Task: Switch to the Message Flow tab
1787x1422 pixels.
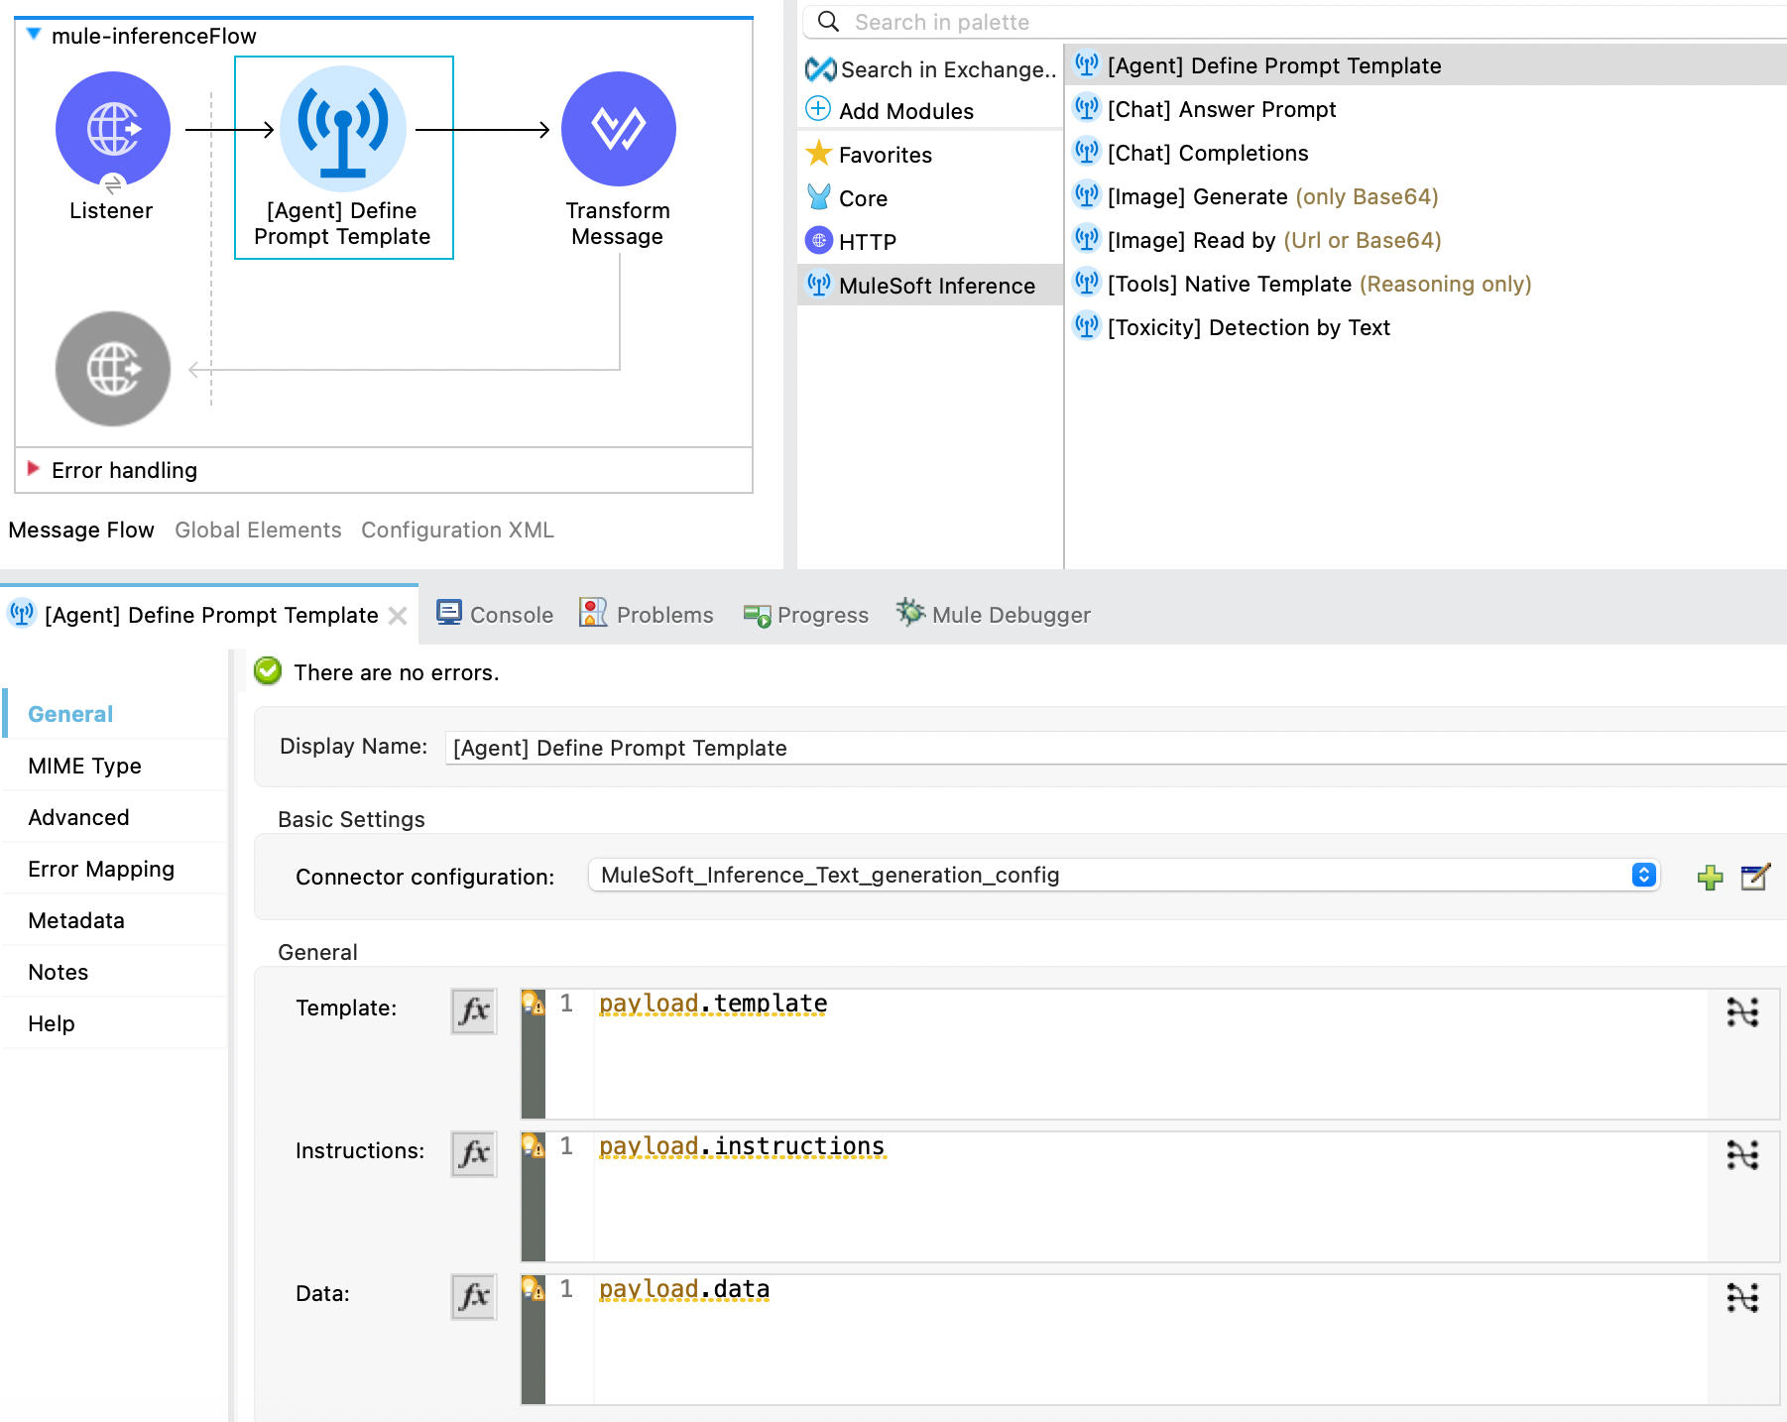Action: click(x=81, y=530)
